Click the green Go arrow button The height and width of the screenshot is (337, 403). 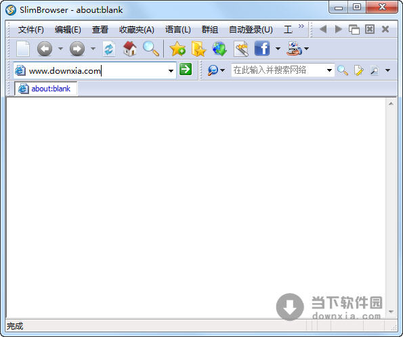coord(186,69)
